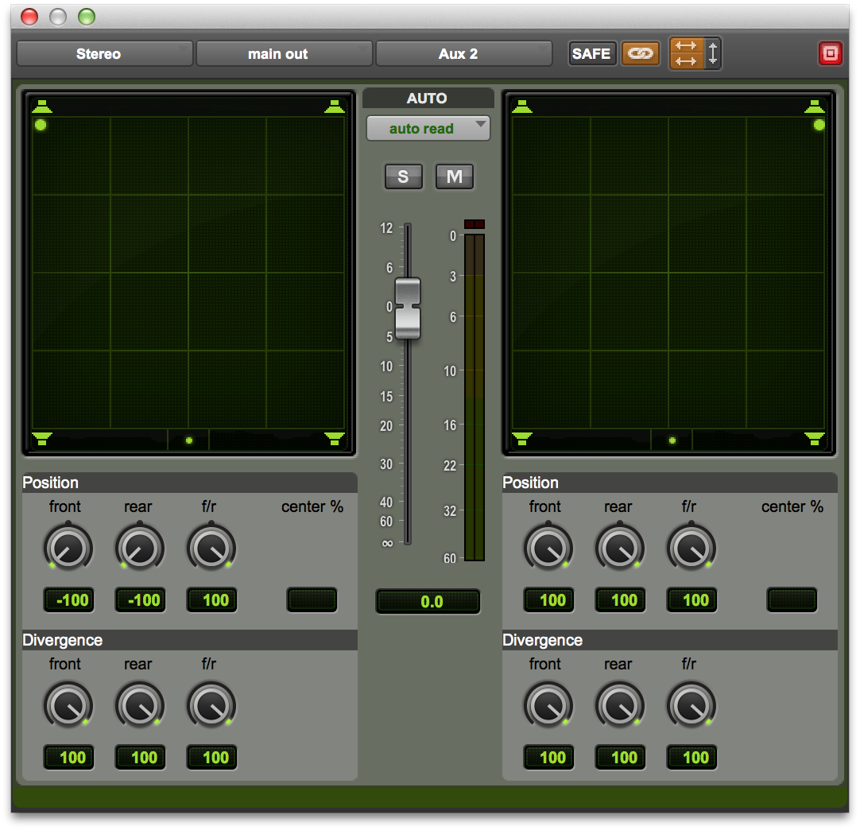Open the auto read automation dropdown
Image resolution: width=860 pixels, height=830 pixels.
pos(428,129)
